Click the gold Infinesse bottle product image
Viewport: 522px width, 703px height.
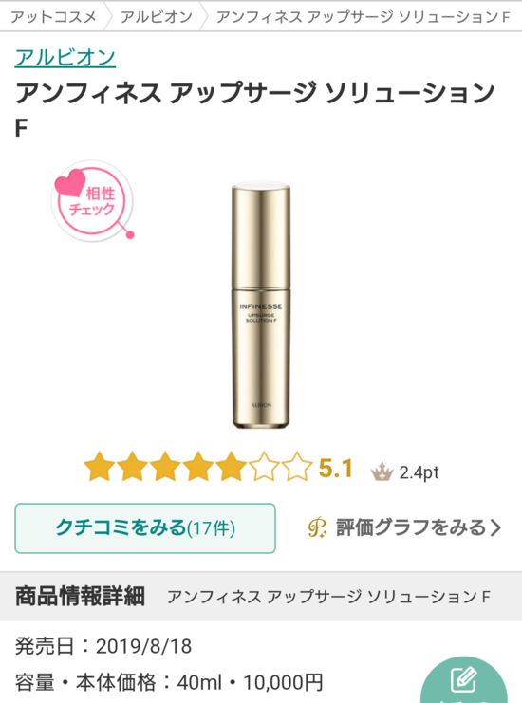coord(261,305)
